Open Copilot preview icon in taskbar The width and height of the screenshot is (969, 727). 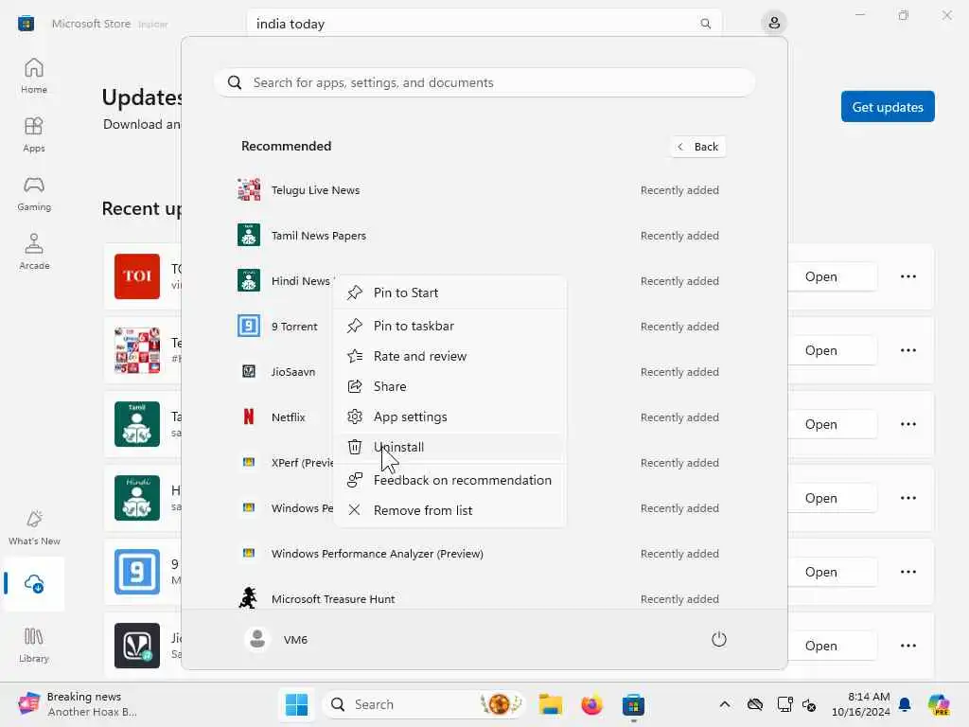coord(939,704)
